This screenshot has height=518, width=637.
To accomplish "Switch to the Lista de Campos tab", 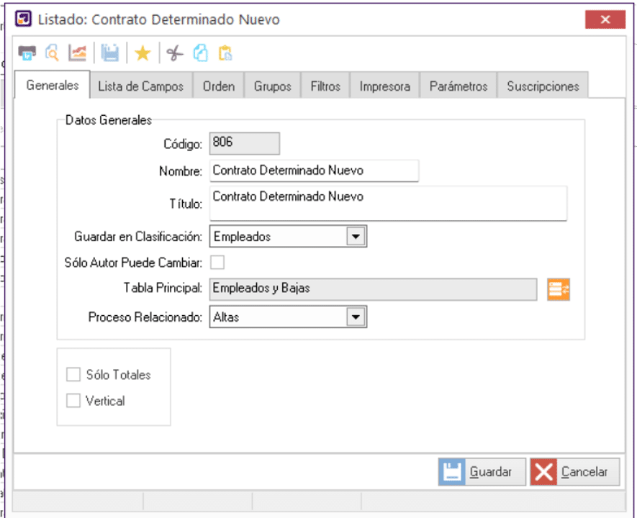I will (141, 86).
